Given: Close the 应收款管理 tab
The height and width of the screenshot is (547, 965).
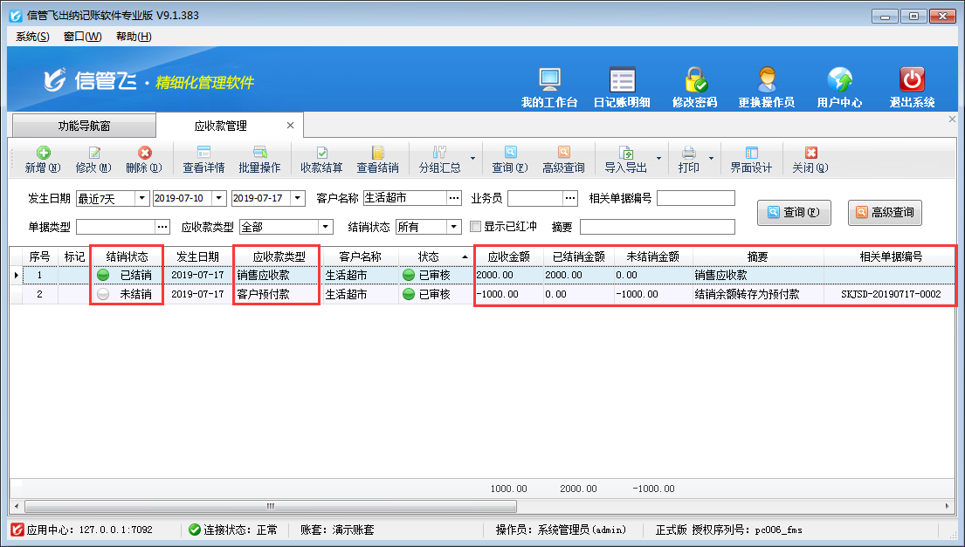Looking at the screenshot, I should click(x=291, y=126).
